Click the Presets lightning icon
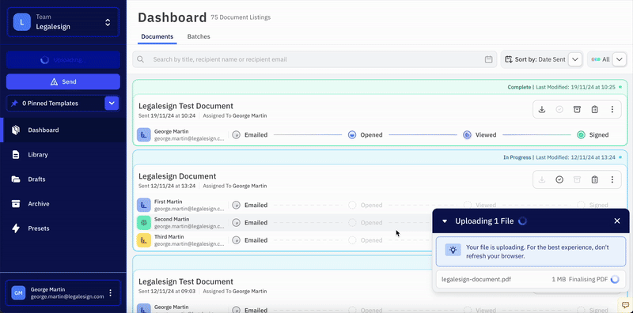 click(16, 228)
